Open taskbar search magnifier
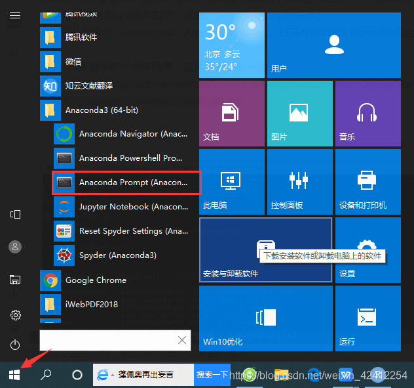Image resolution: width=414 pixels, height=388 pixels. tap(46, 375)
